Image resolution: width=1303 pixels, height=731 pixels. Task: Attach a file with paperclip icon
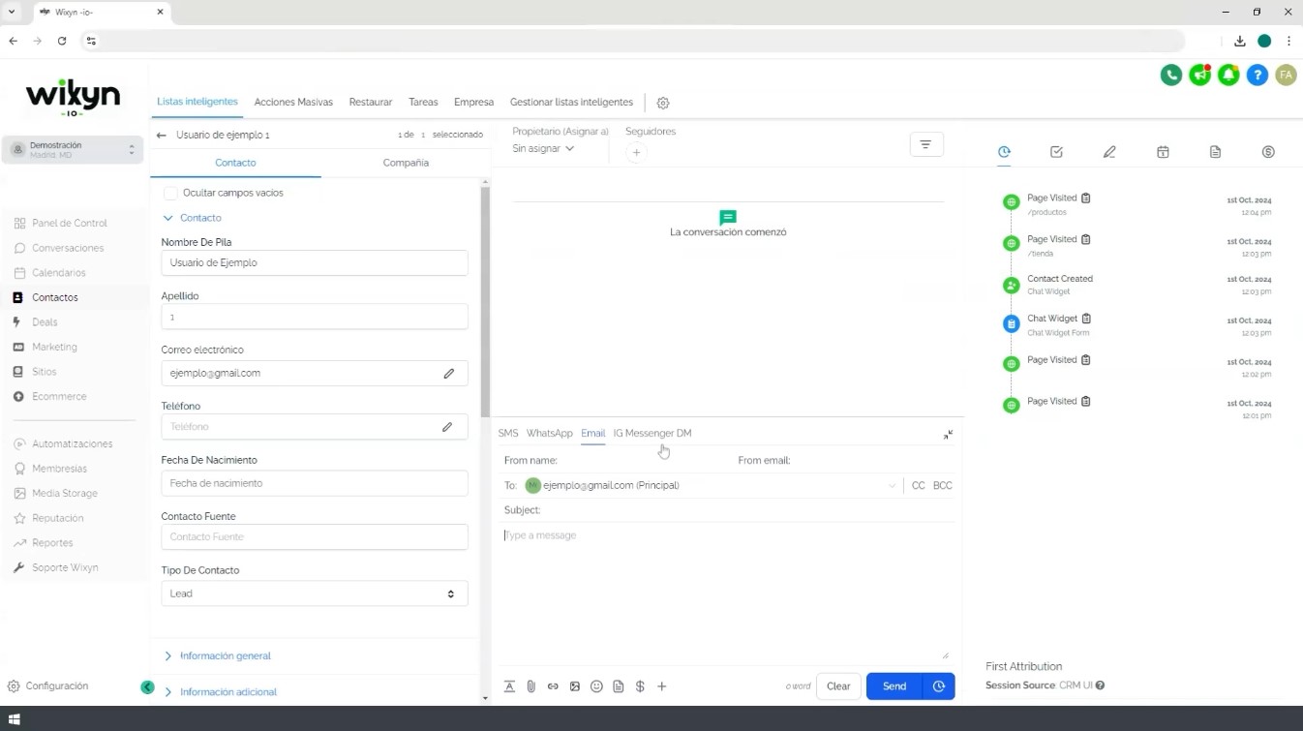point(531,686)
